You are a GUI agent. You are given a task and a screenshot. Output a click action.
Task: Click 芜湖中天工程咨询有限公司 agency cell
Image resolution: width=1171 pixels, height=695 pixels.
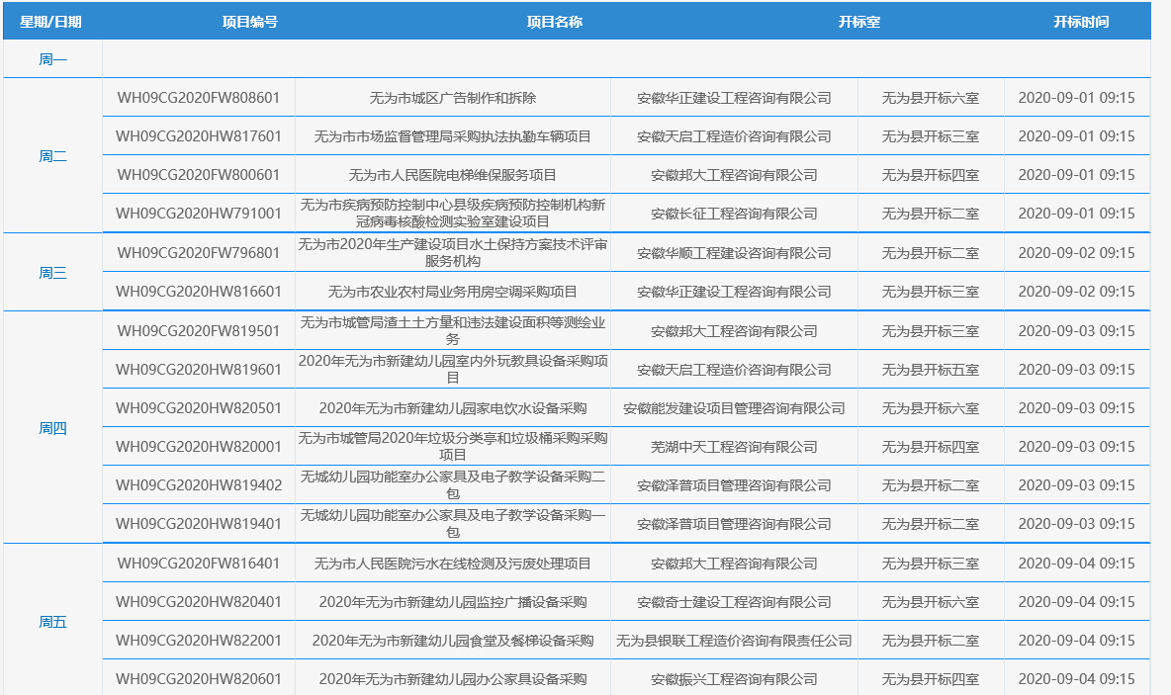(734, 447)
